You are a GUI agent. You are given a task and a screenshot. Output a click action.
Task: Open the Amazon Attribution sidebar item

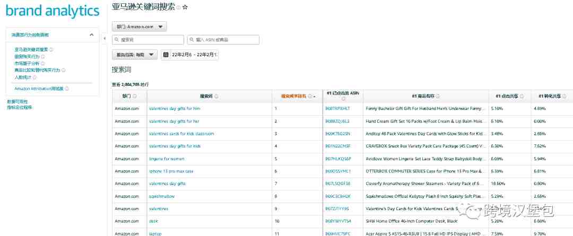click(39, 89)
